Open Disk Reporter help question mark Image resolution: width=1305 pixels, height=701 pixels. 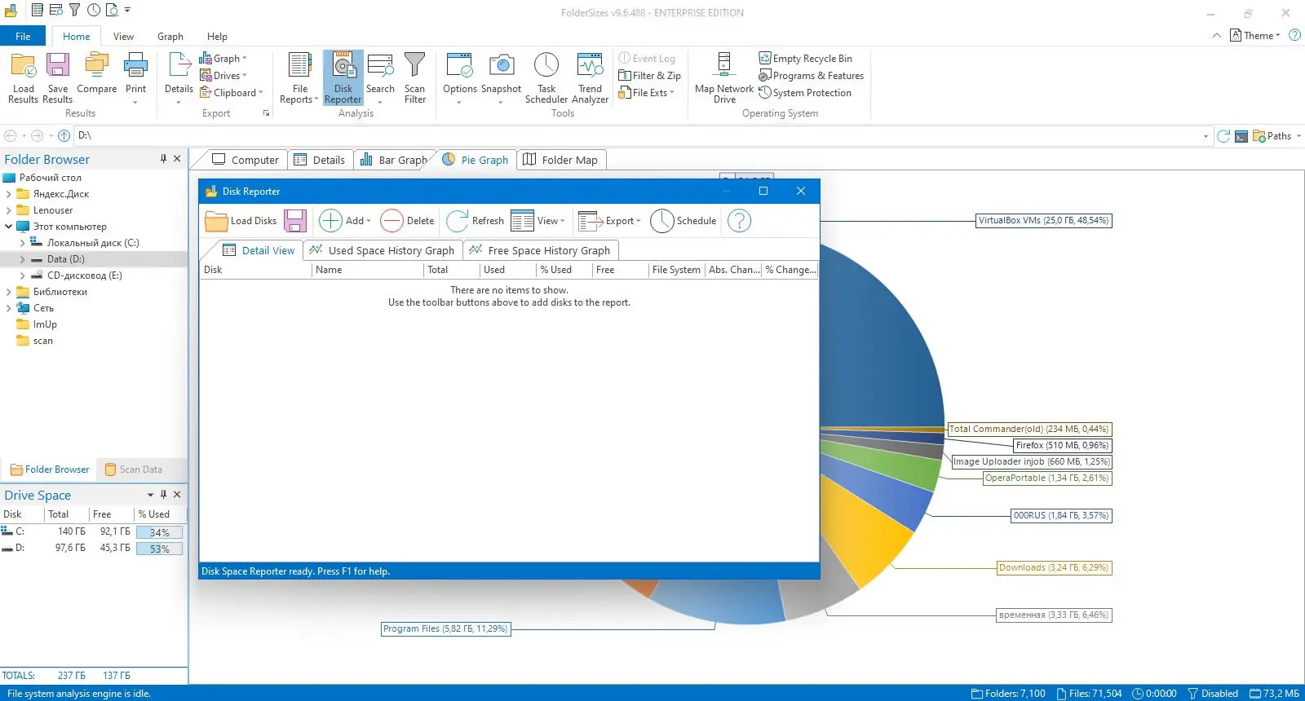click(739, 221)
